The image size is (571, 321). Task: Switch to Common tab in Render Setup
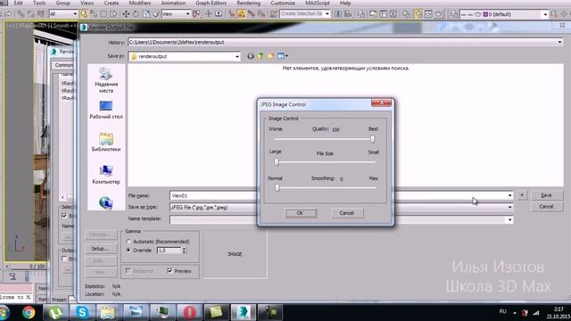[63, 65]
